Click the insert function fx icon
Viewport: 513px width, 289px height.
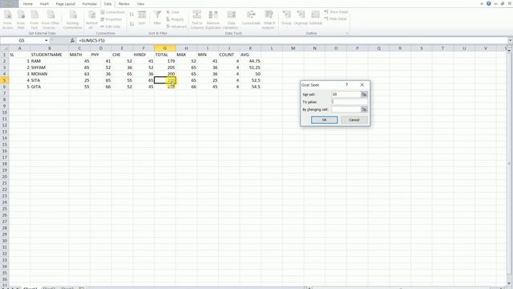pyautogui.click(x=72, y=41)
